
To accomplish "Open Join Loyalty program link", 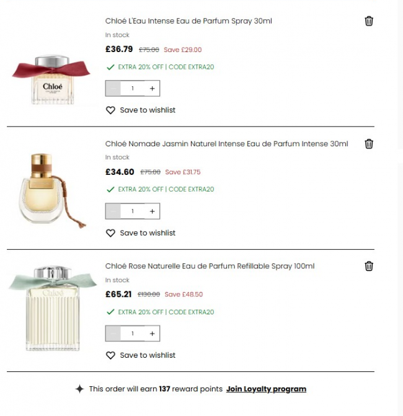I will point(266,389).
